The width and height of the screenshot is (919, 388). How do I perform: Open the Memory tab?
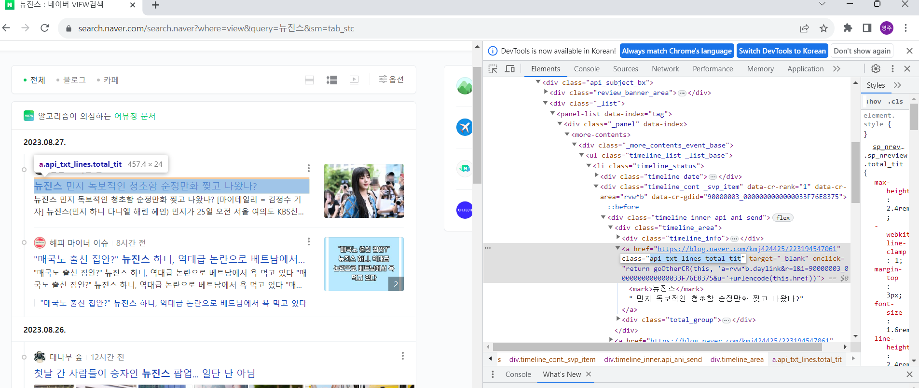(760, 69)
